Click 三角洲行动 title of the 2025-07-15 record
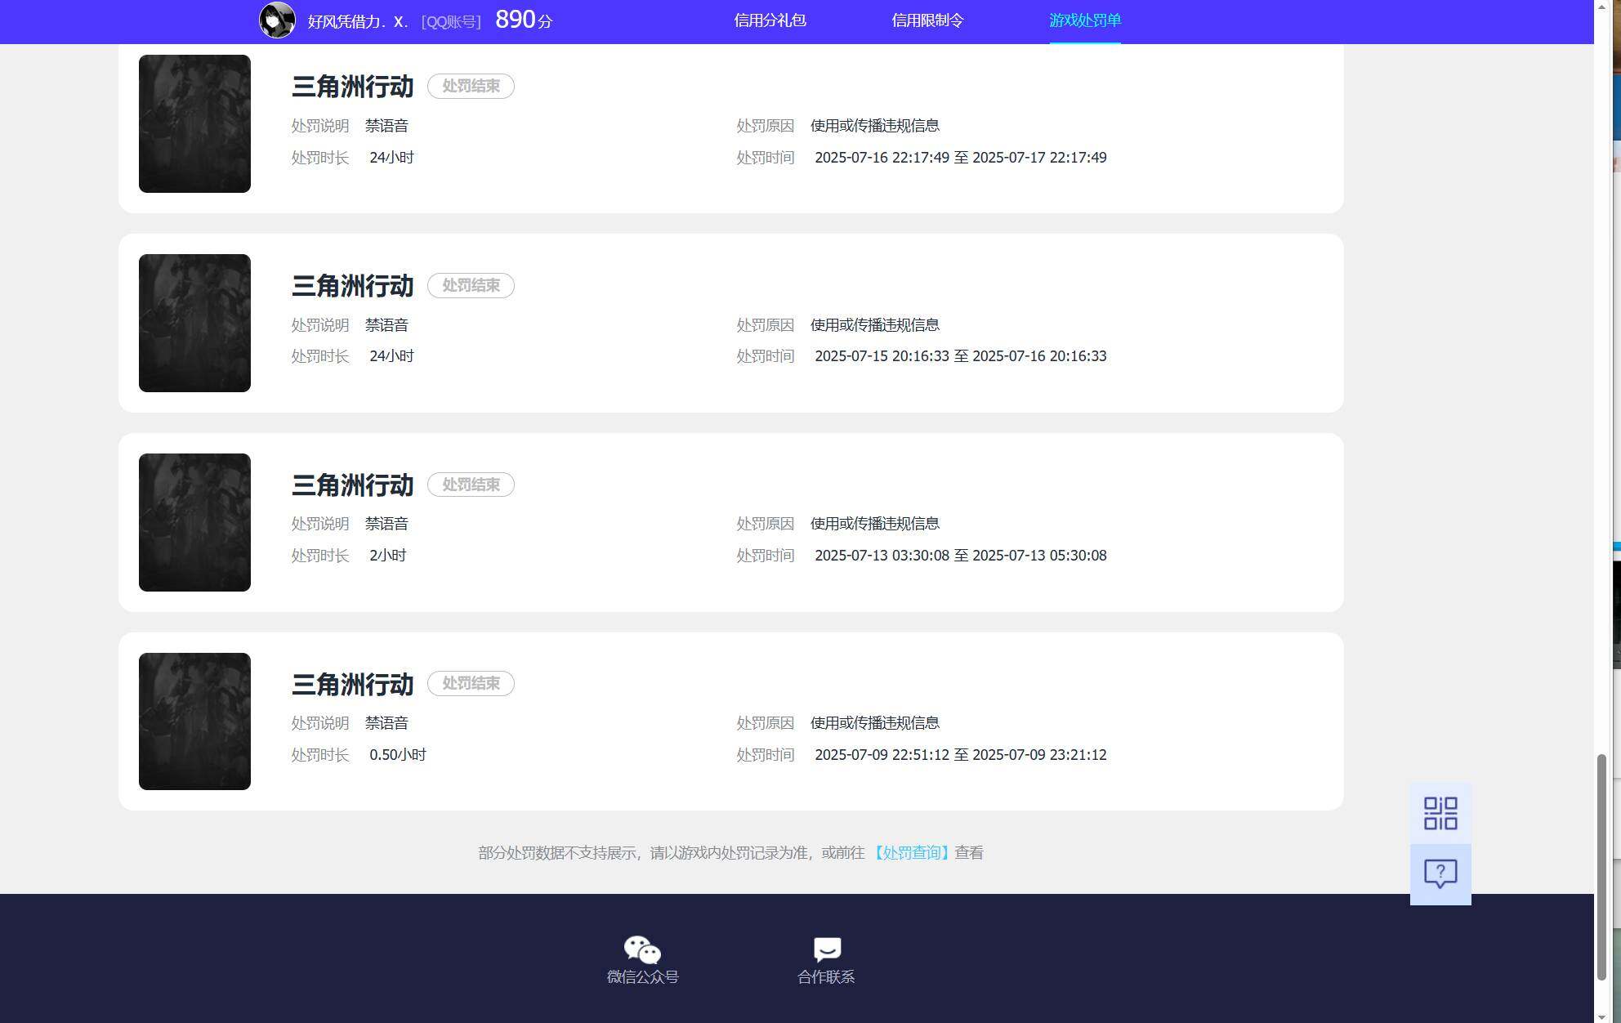1621x1023 pixels. [352, 286]
